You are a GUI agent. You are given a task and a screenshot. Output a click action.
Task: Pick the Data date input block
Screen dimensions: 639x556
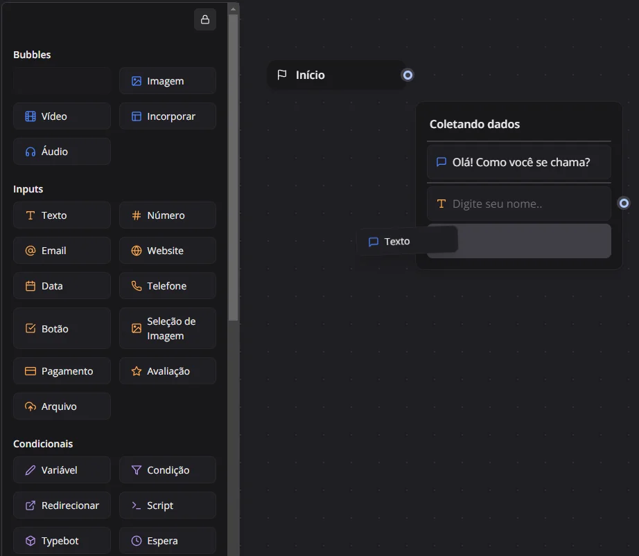(x=62, y=286)
